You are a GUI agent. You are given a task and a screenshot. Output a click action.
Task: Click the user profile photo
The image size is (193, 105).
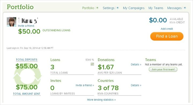pyautogui.click(x=12, y=22)
